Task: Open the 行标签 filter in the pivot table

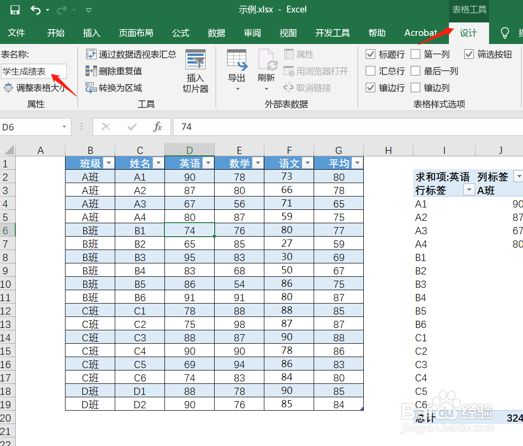Action: [x=469, y=190]
